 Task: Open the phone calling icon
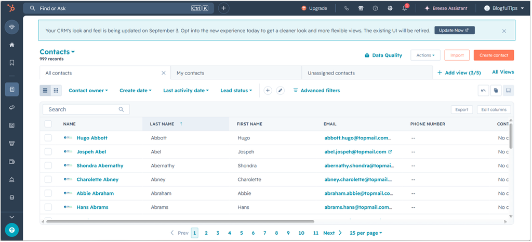347,8
